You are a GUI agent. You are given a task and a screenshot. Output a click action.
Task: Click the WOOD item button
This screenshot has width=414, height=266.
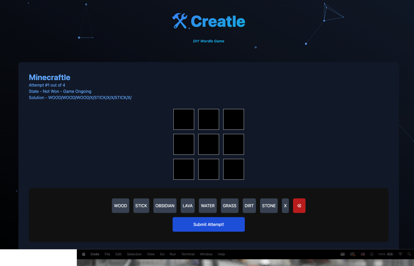click(x=120, y=206)
